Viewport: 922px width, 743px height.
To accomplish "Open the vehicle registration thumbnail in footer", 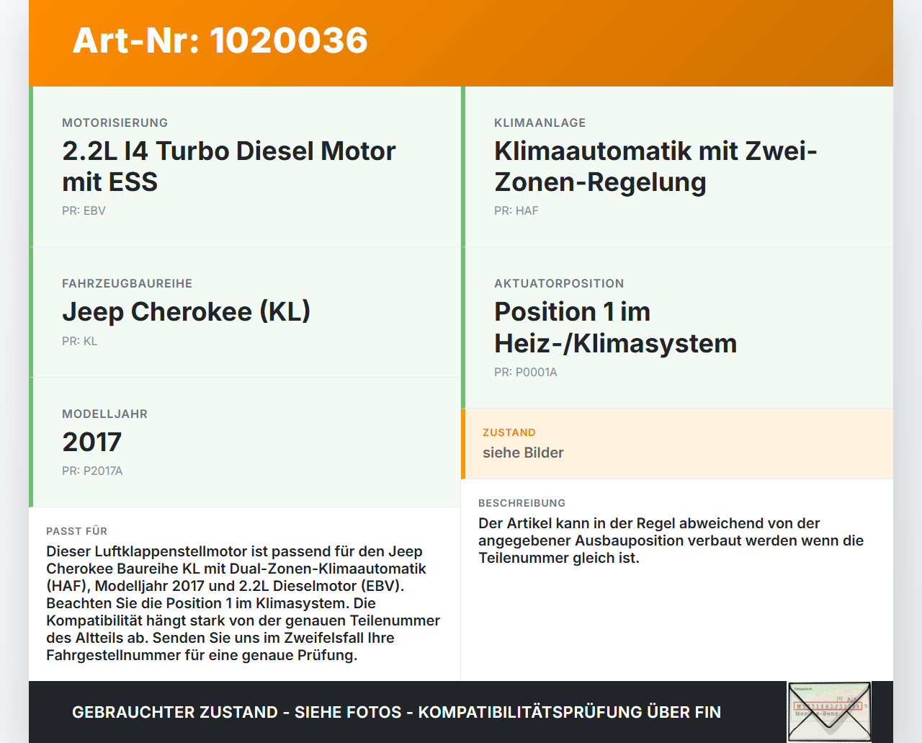I will (x=829, y=712).
